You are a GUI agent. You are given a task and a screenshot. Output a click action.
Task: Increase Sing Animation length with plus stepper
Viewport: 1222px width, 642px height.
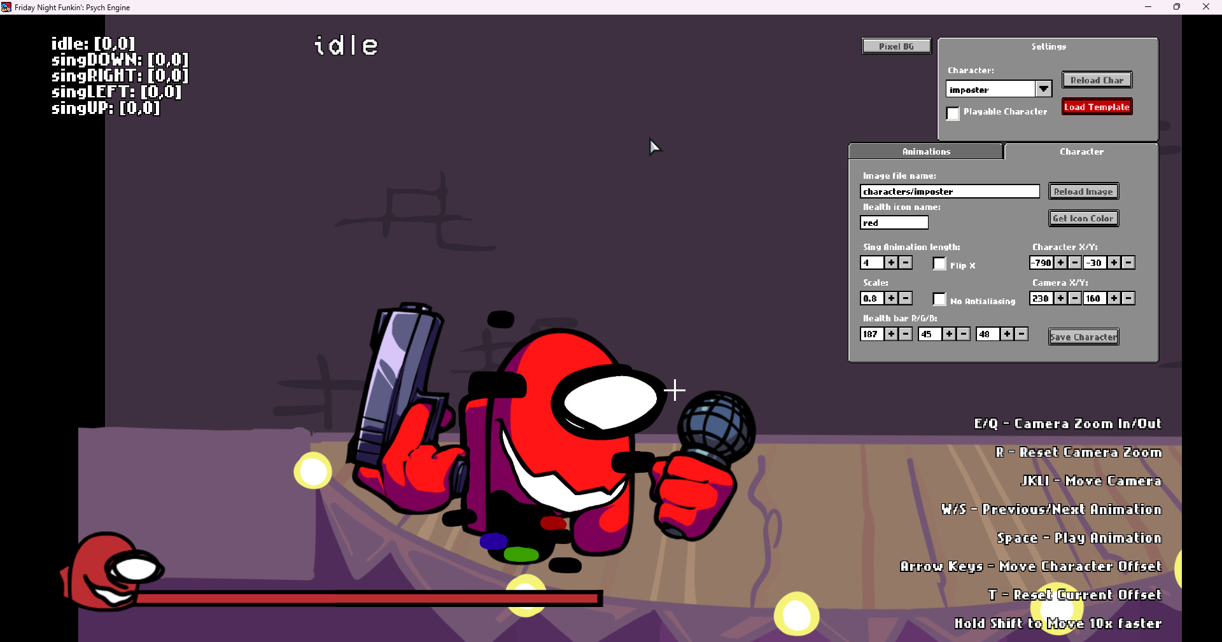tap(891, 262)
